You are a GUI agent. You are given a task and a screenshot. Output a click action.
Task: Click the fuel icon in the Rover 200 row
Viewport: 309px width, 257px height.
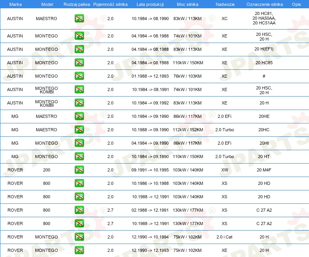pyautogui.click(x=79, y=170)
